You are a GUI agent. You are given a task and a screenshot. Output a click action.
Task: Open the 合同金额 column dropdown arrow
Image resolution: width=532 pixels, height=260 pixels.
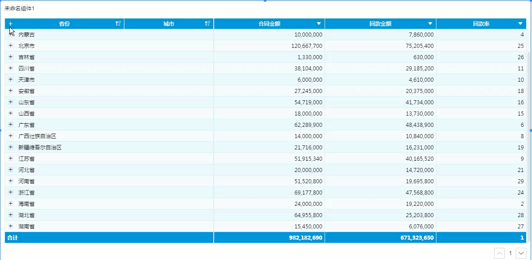[x=319, y=23]
